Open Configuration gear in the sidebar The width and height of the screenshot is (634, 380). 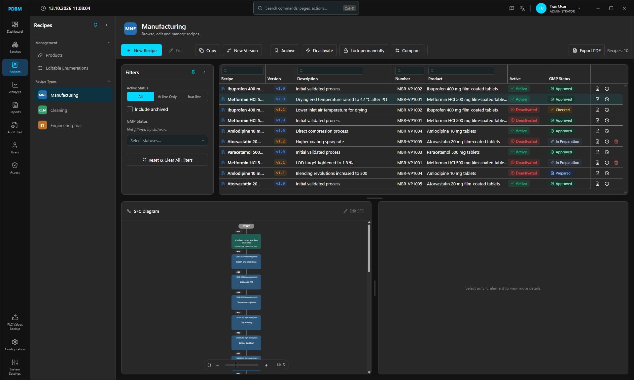pyautogui.click(x=15, y=345)
